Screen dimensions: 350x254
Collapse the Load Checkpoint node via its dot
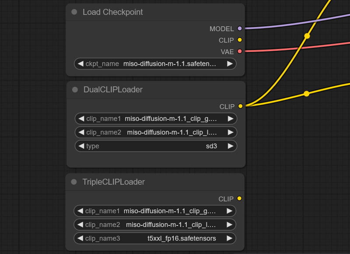[x=74, y=12]
